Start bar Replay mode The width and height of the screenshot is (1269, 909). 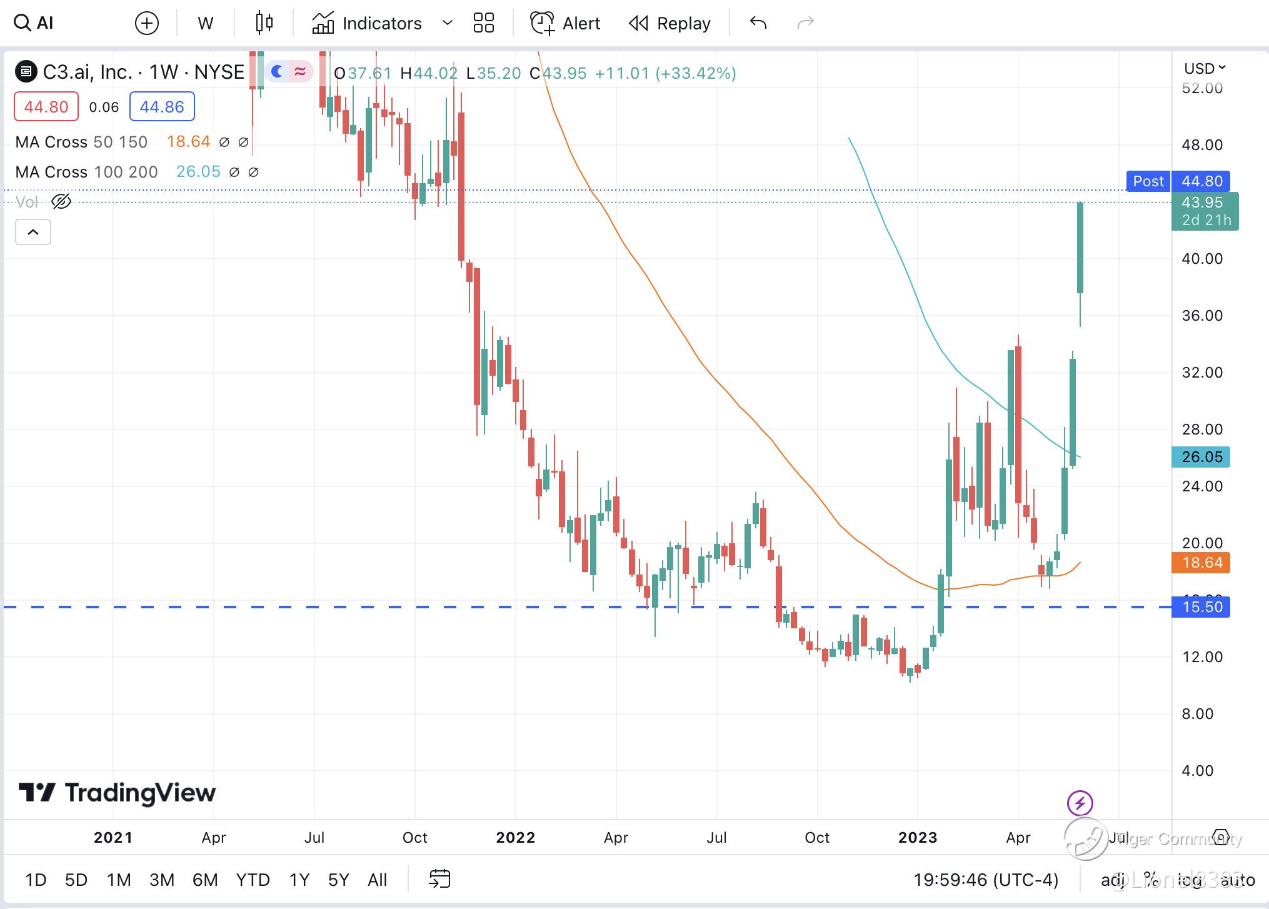point(670,24)
